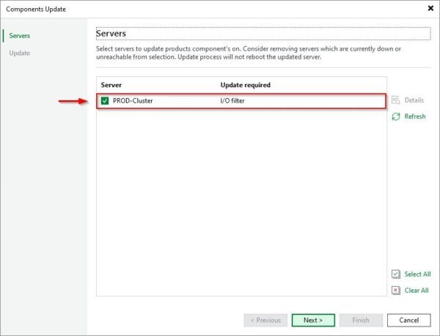Image resolution: width=440 pixels, height=336 pixels.
Task: Sort by the Server column header
Action: 111,85
